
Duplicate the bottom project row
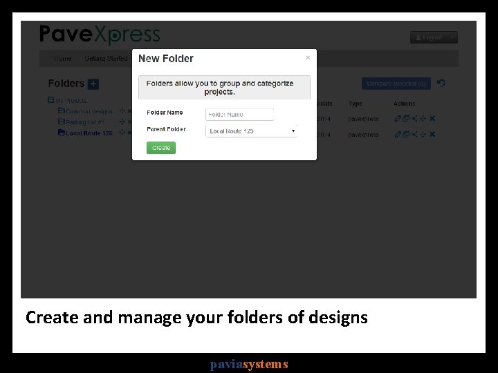pyautogui.click(x=406, y=134)
